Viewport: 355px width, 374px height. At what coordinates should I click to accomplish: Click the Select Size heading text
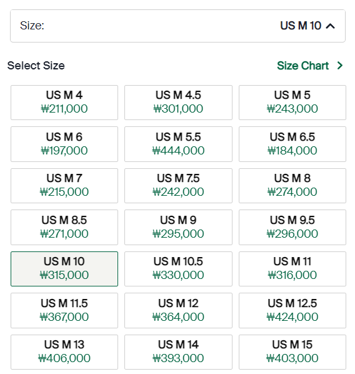click(x=36, y=66)
